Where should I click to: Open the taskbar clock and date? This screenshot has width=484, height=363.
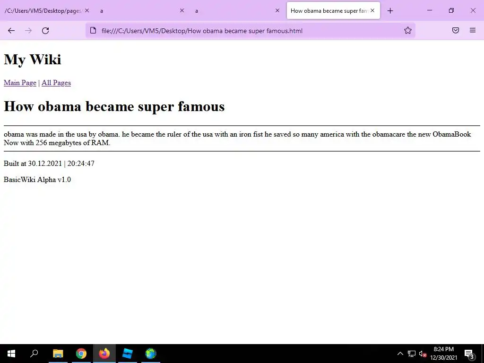pyautogui.click(x=443, y=354)
